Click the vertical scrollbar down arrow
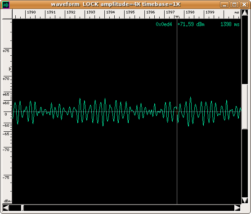251x214 pixels. (x=245, y=200)
